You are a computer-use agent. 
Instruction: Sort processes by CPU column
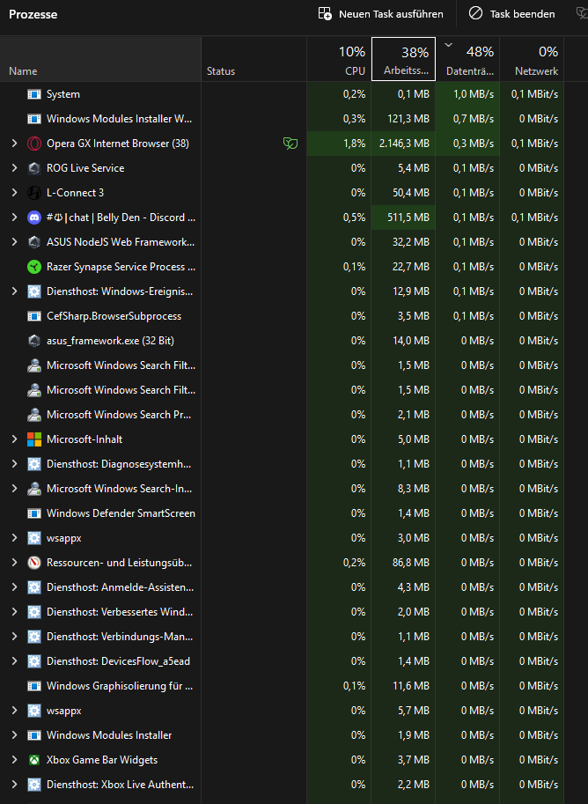point(339,59)
